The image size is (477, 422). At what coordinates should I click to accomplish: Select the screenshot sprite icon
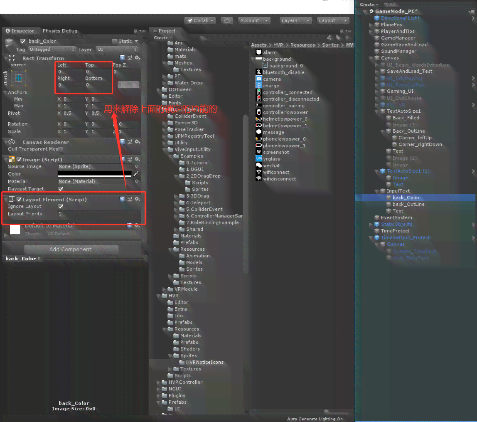[258, 152]
